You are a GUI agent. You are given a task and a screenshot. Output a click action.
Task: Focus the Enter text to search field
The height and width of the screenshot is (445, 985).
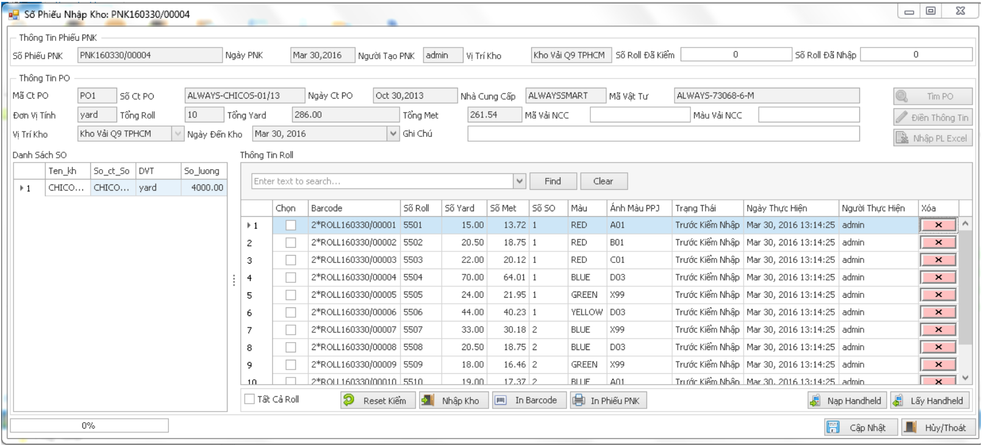382,181
